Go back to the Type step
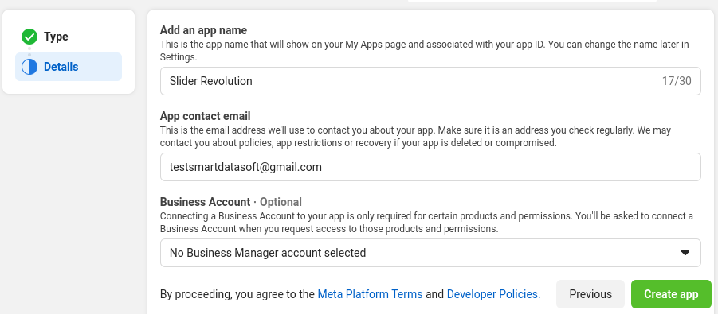 point(56,37)
